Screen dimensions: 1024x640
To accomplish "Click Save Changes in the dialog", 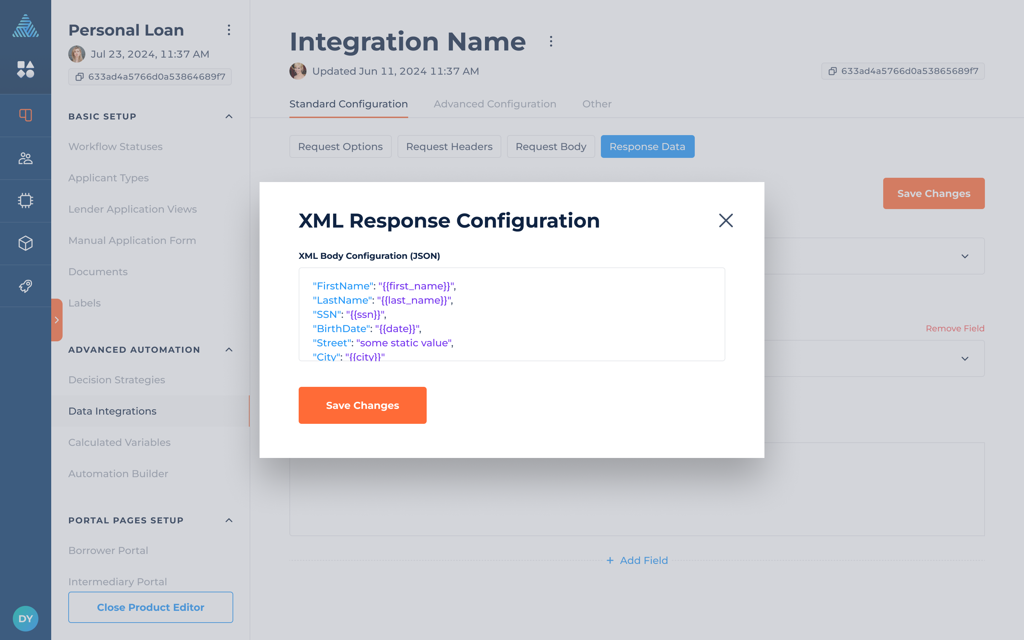I will pos(362,405).
